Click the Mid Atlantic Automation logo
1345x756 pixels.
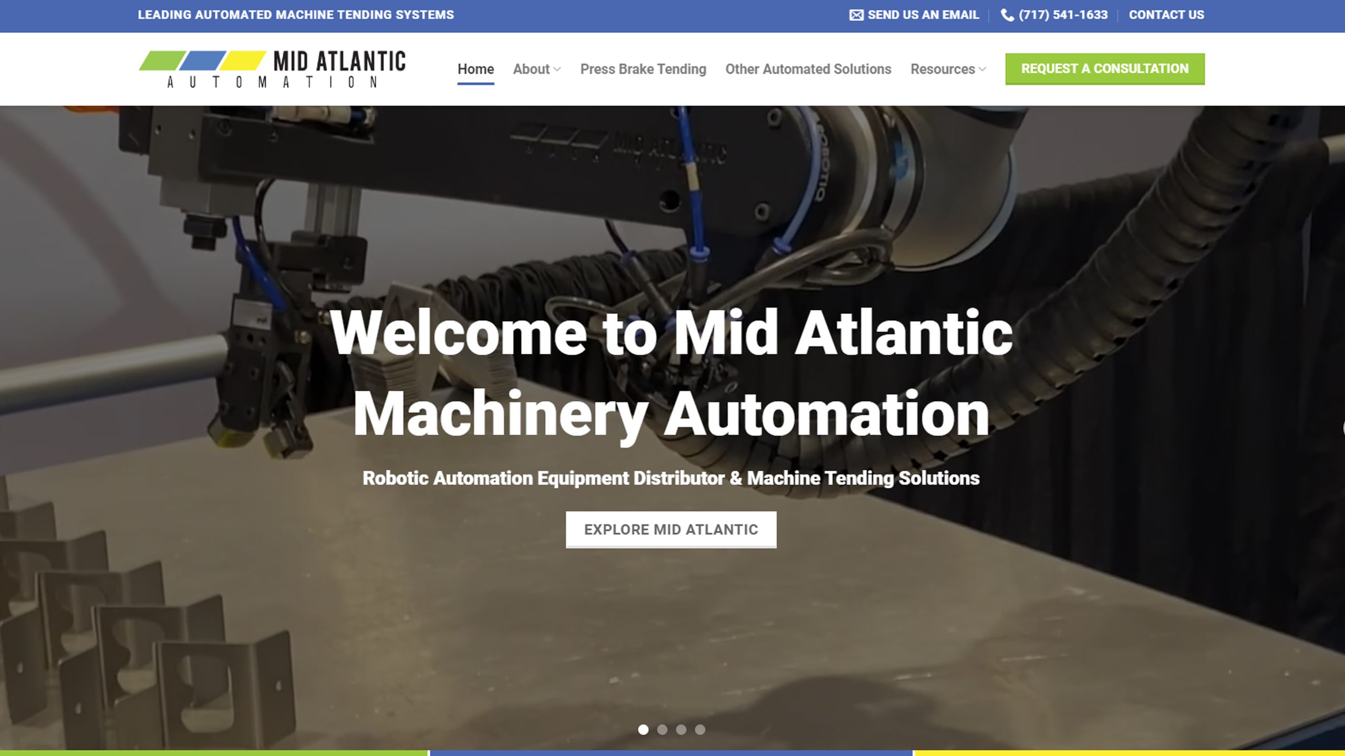[x=272, y=68]
